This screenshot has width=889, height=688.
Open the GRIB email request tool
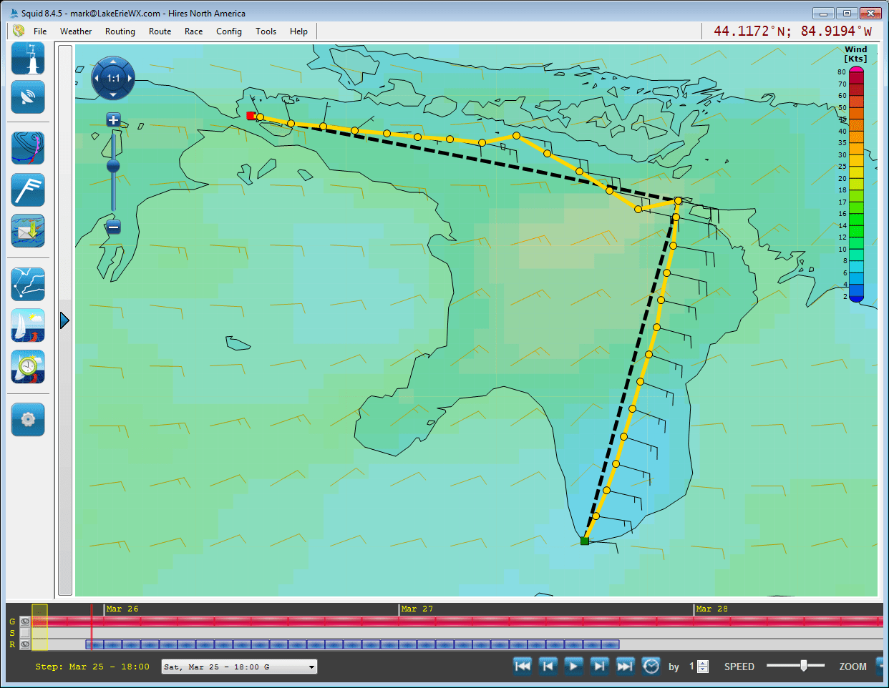coord(27,231)
